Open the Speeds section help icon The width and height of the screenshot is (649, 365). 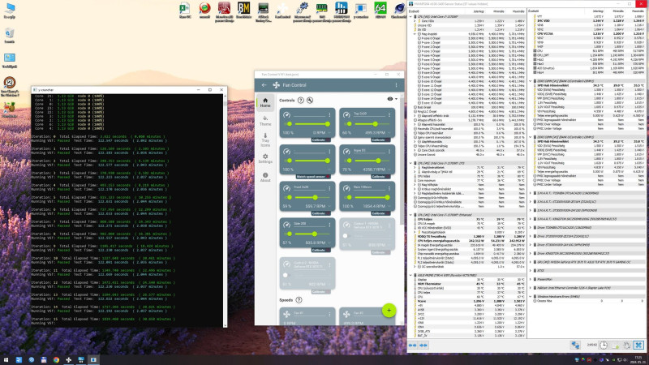pyautogui.click(x=299, y=300)
